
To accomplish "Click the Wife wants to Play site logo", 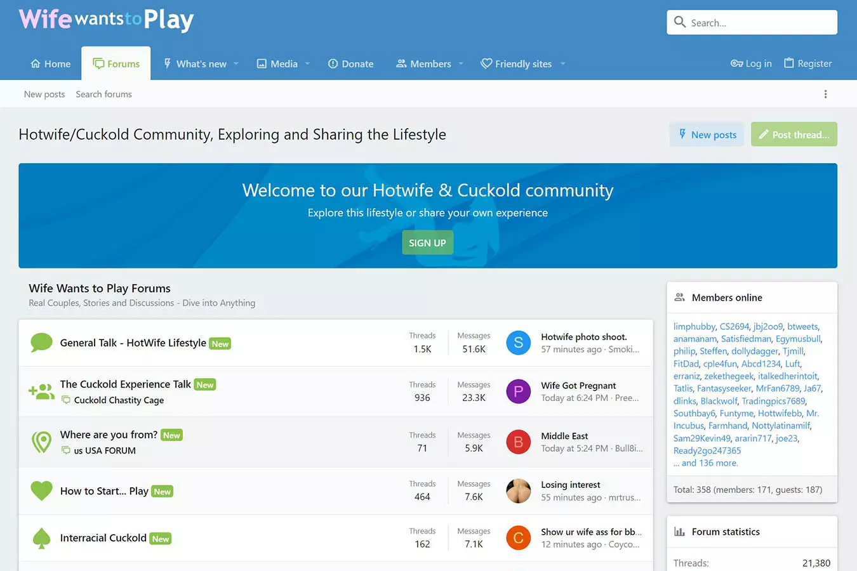I will [106, 20].
